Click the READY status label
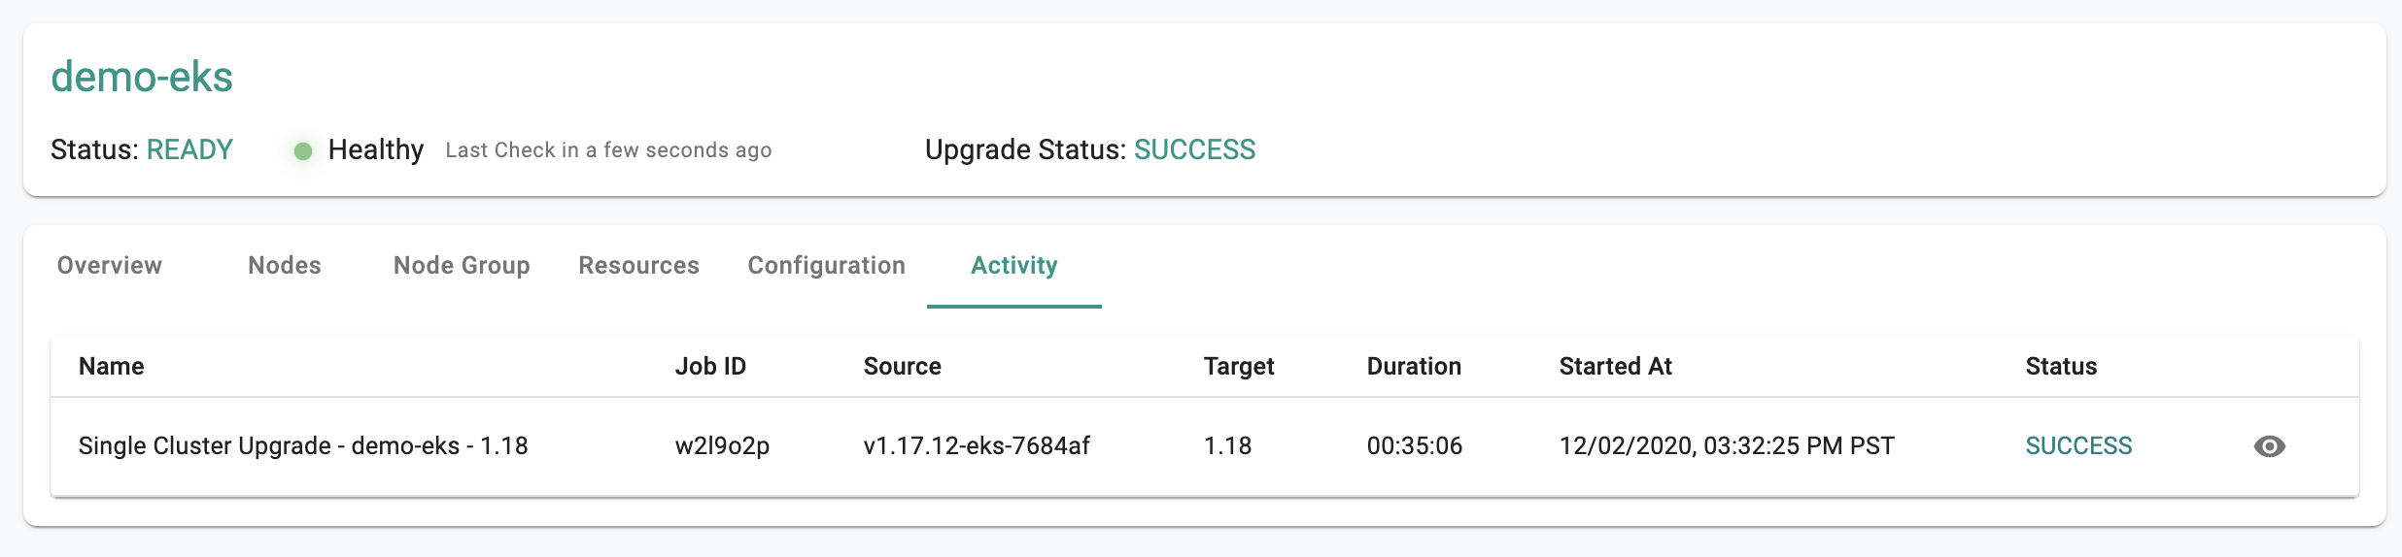 [x=189, y=149]
